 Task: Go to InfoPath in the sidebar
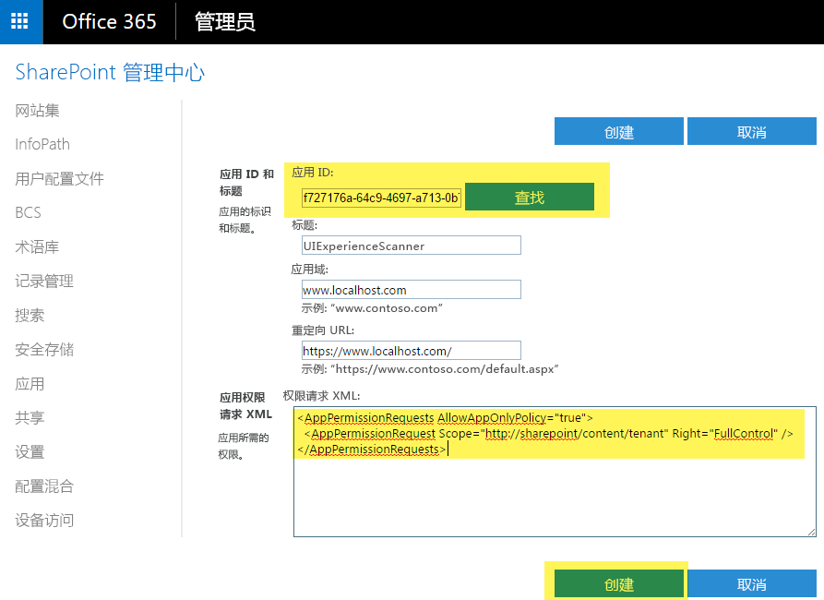[x=42, y=145]
